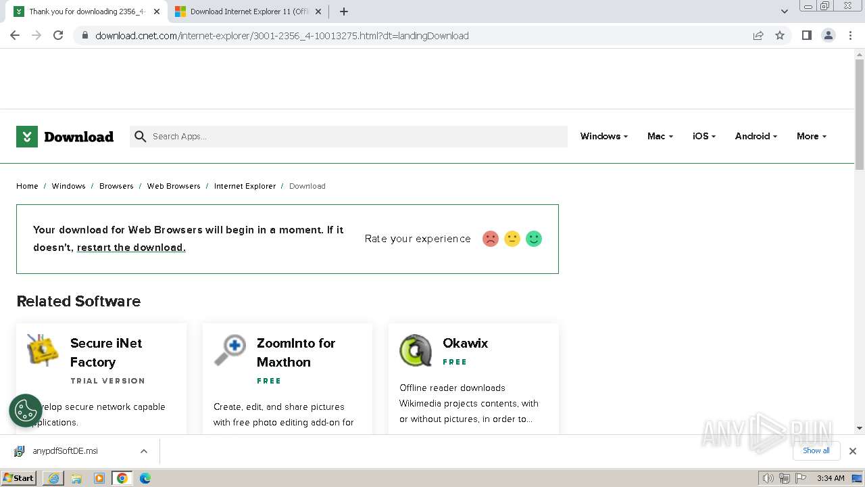865x487 pixels.
Task: Open network icon in system tray
Action: (x=785, y=478)
